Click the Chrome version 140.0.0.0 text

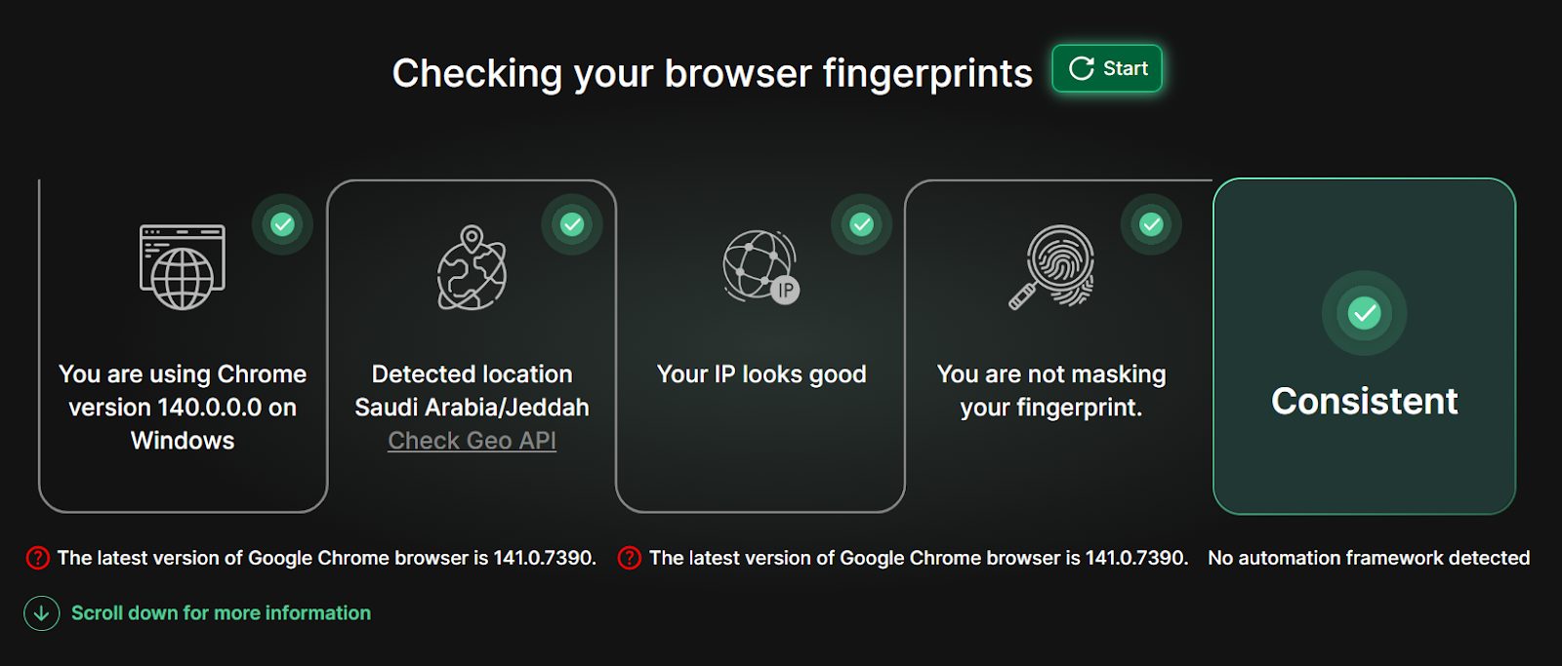183,407
